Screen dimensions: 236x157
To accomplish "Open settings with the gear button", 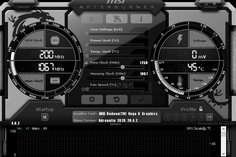I will pyautogui.click(x=92, y=100).
